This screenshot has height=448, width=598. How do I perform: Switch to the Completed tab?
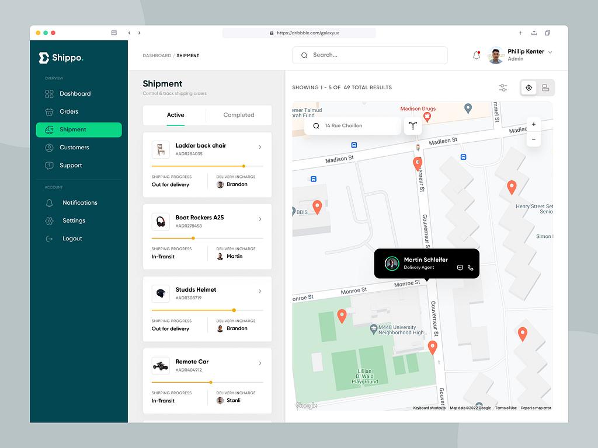[x=239, y=115]
